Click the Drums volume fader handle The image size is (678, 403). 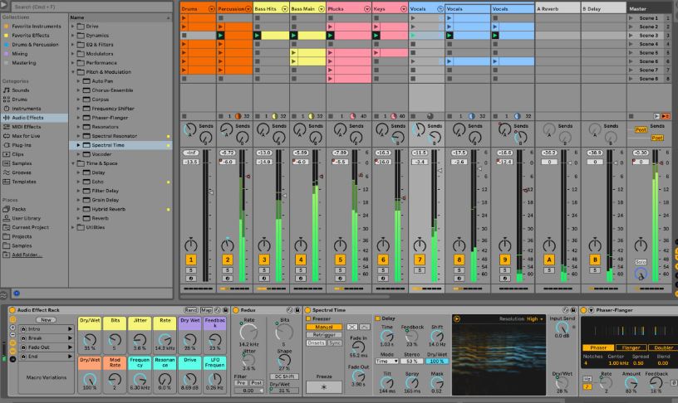[211, 192]
